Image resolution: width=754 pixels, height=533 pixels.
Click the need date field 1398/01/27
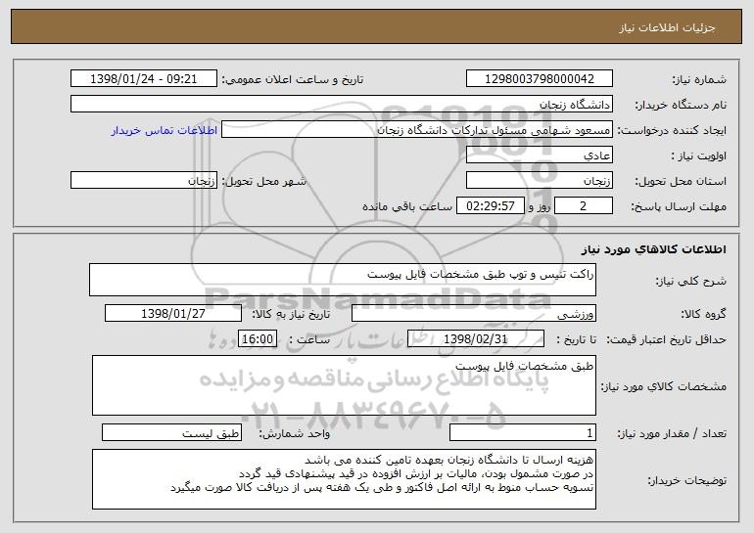(173, 314)
